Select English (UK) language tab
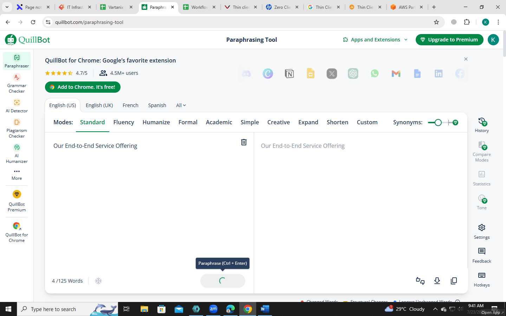 coord(99,105)
